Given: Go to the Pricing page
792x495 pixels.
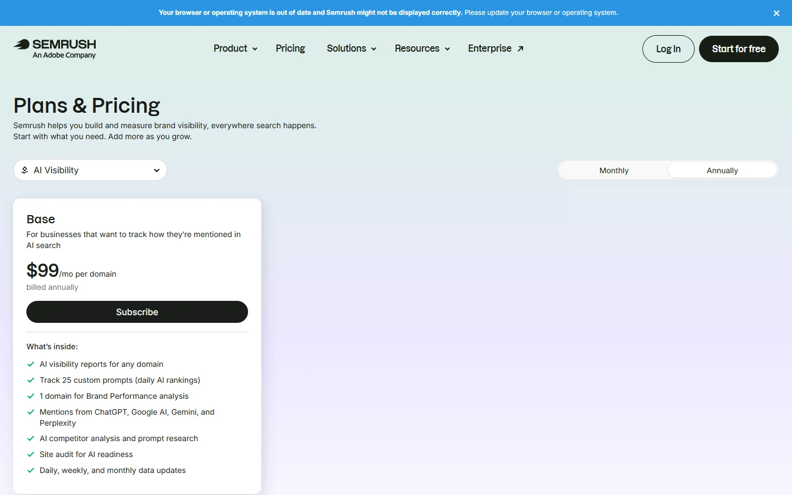Looking at the screenshot, I should click(x=290, y=48).
